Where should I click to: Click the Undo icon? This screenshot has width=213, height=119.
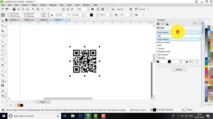pos(48,9)
